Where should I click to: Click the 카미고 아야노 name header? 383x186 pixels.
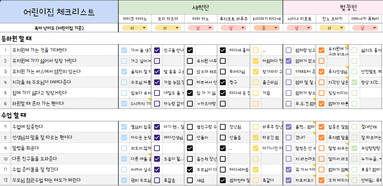(135, 19)
